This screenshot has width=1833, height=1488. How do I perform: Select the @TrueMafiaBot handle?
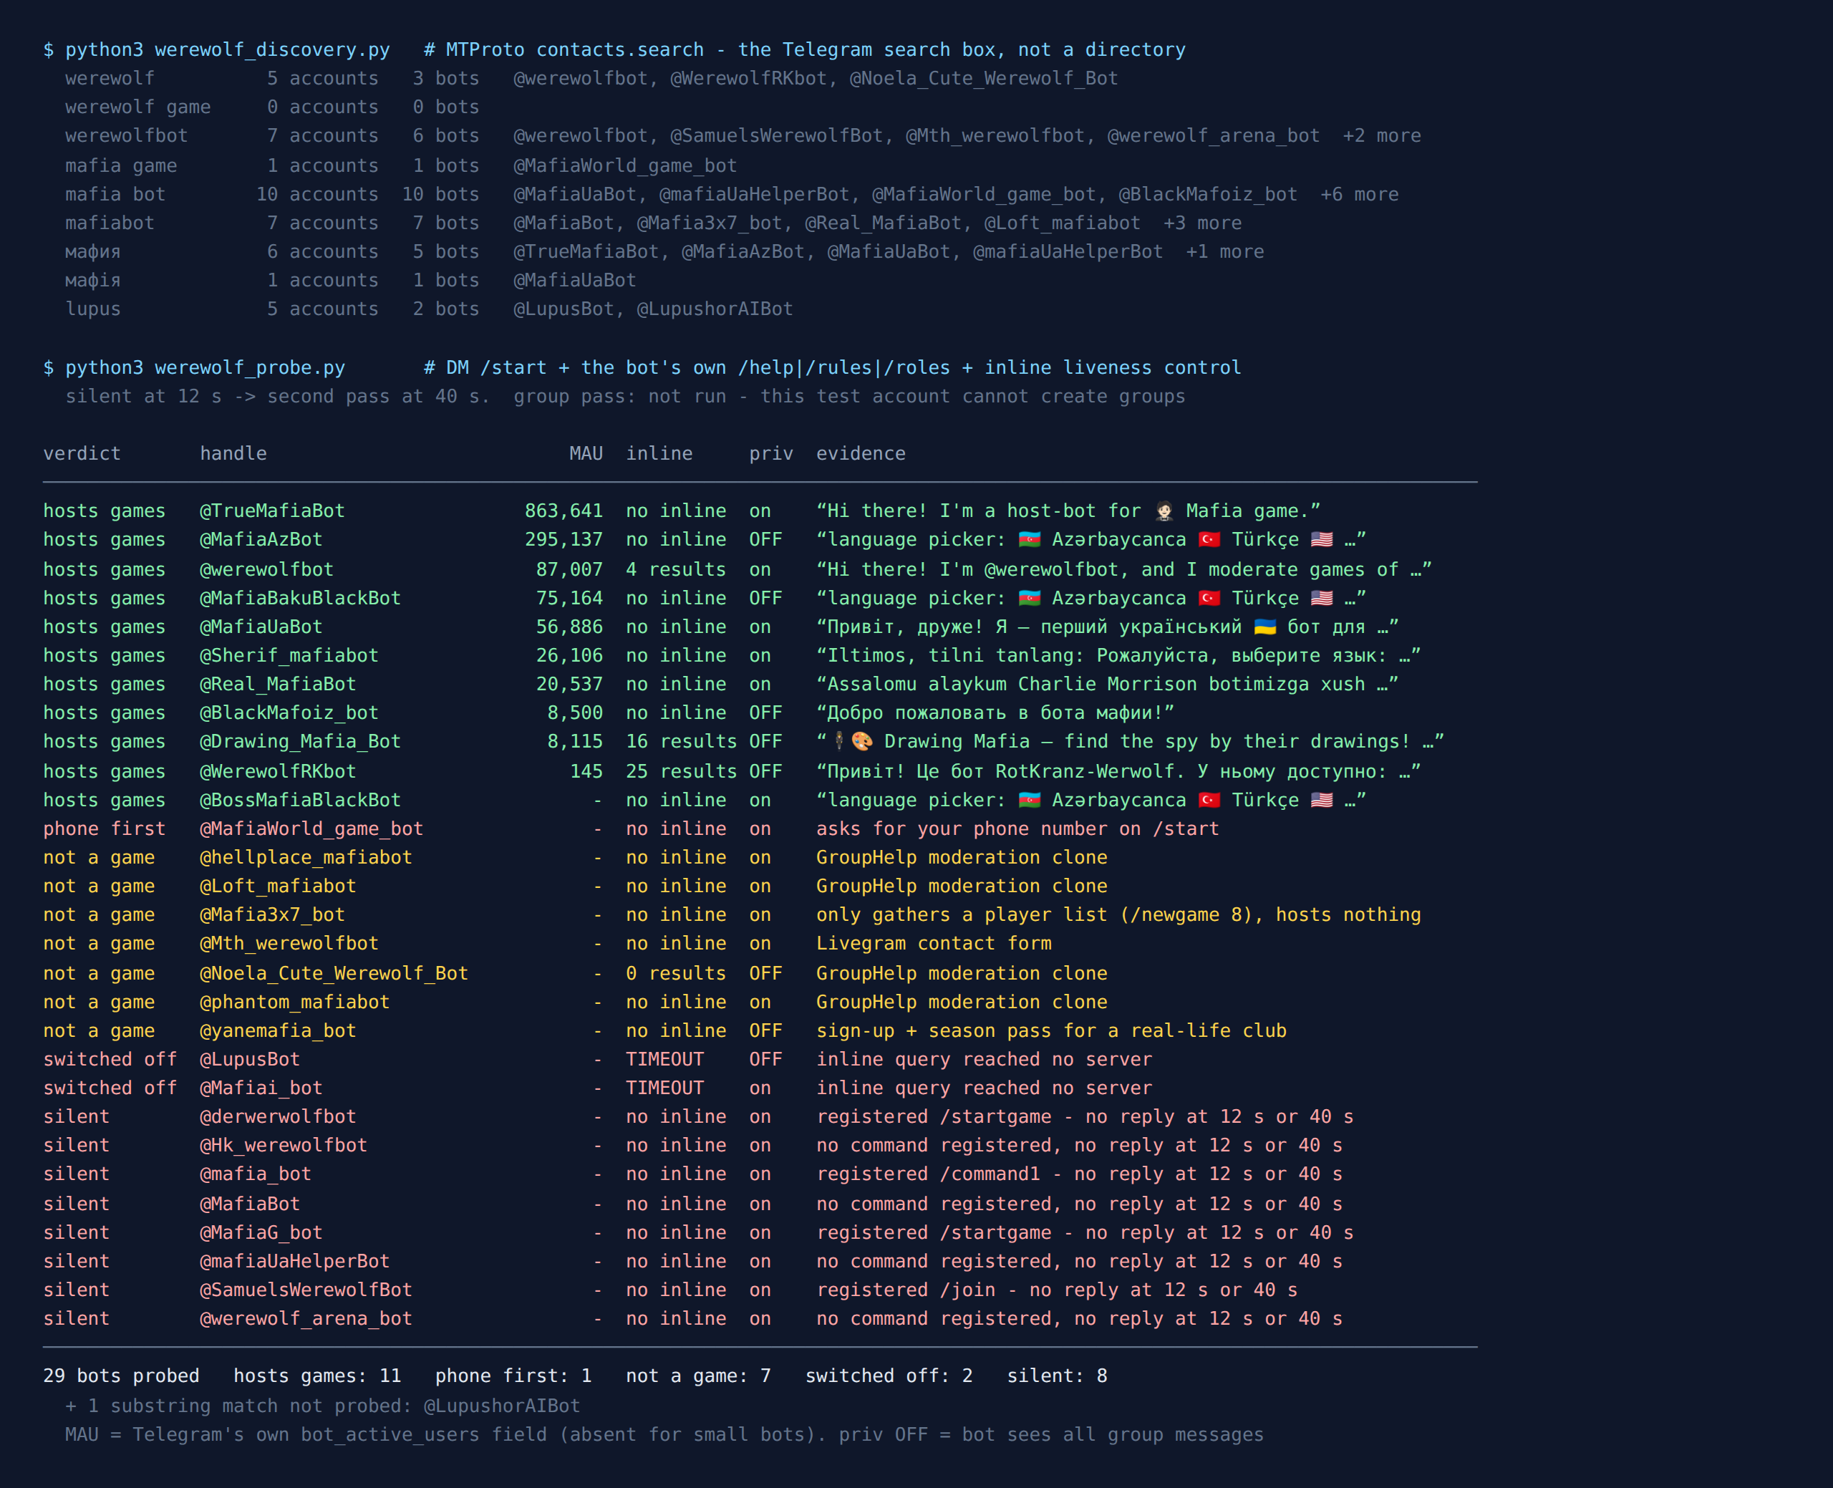point(273,511)
